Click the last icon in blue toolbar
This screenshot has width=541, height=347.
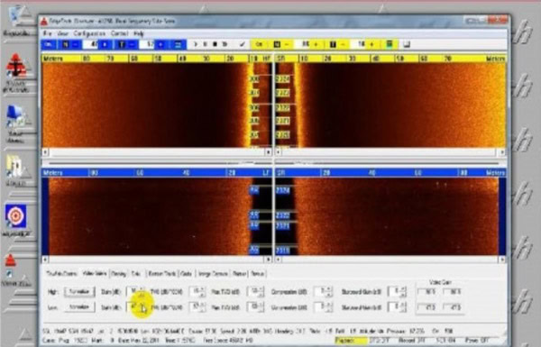[x=178, y=44]
